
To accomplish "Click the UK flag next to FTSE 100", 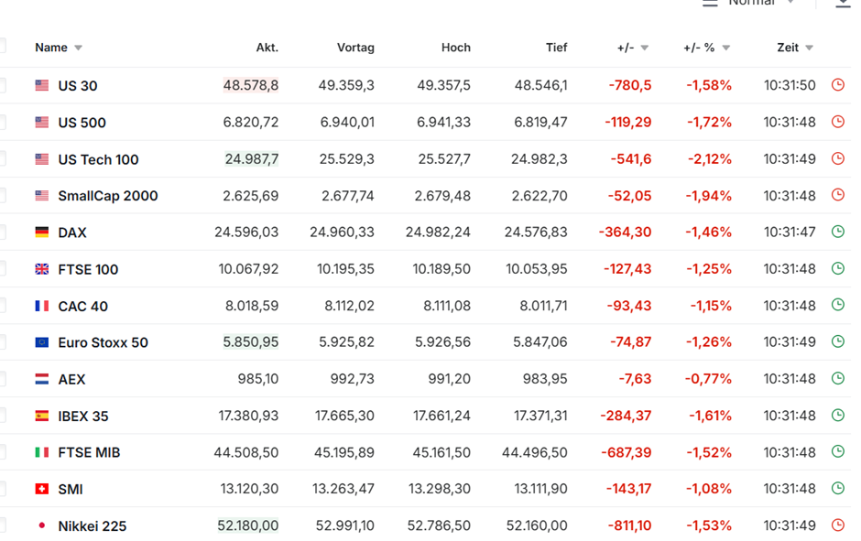I will [41, 269].
